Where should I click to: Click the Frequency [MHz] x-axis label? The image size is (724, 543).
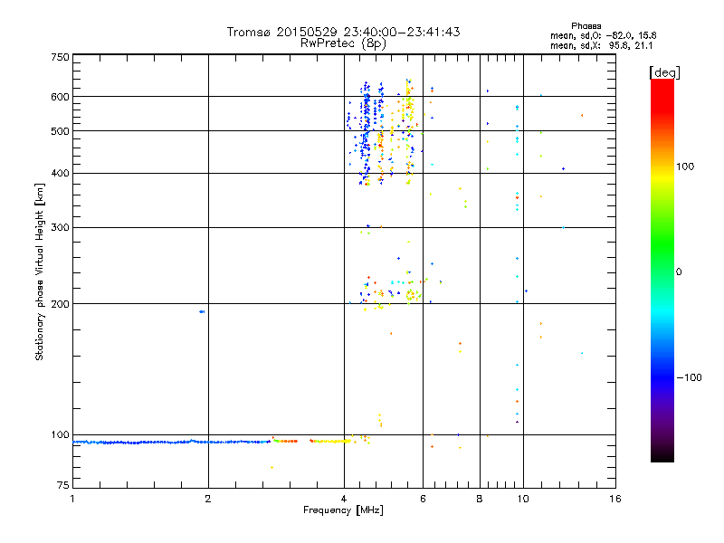pyautogui.click(x=343, y=511)
